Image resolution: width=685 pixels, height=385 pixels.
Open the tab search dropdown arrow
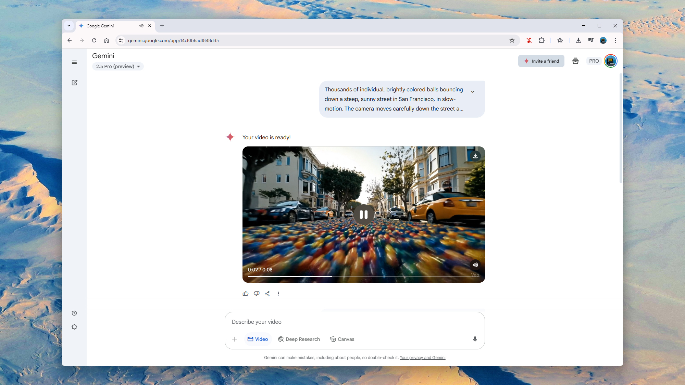[x=69, y=26]
